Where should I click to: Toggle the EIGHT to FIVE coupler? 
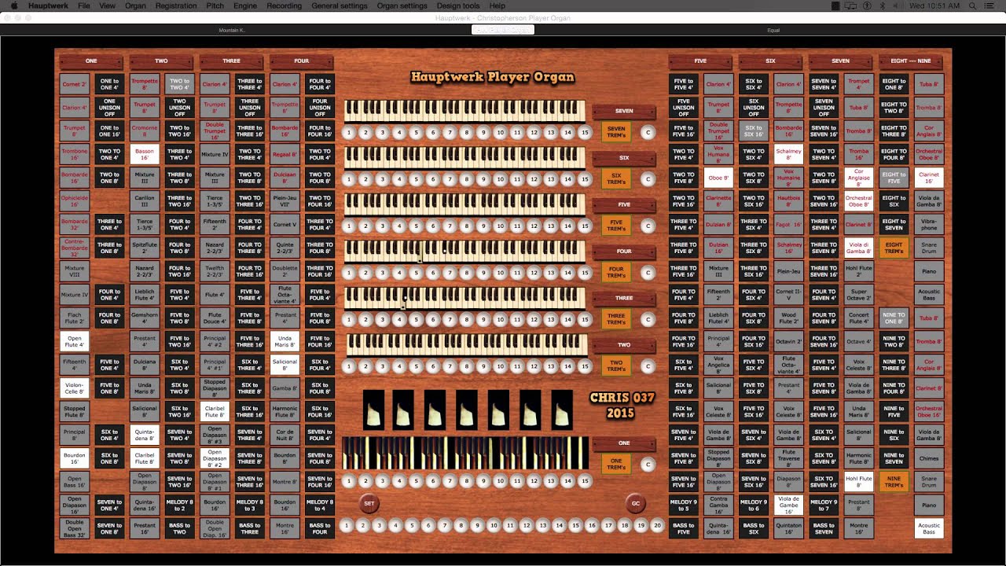(x=894, y=177)
